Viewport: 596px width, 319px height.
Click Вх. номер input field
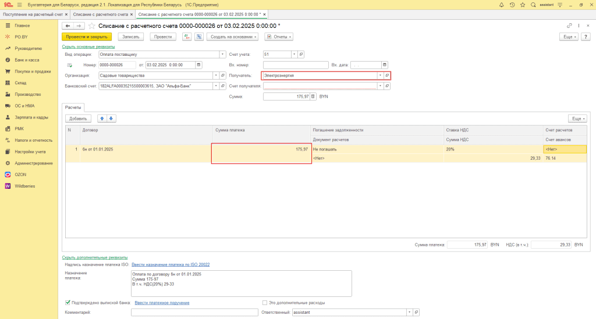tap(296, 65)
